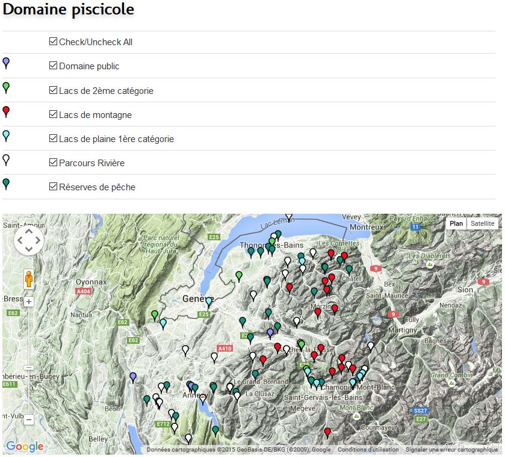The height and width of the screenshot is (457, 505).
Task: Click the Réserves de pêche label text
Action: coord(98,187)
